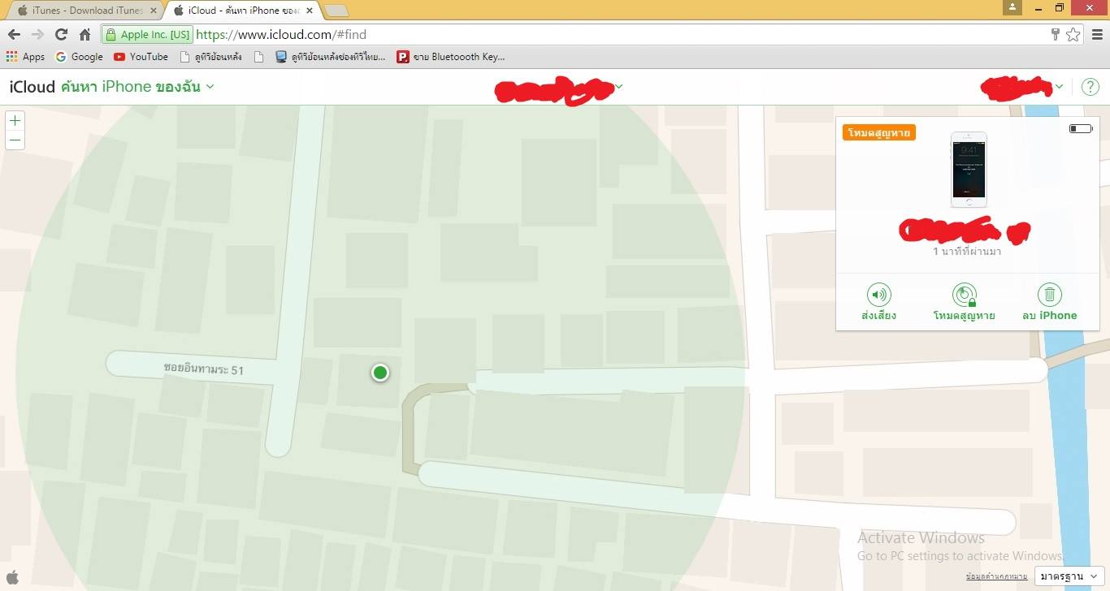Click the Apple Inc. secure site badge
This screenshot has width=1110, height=591.
click(x=147, y=34)
